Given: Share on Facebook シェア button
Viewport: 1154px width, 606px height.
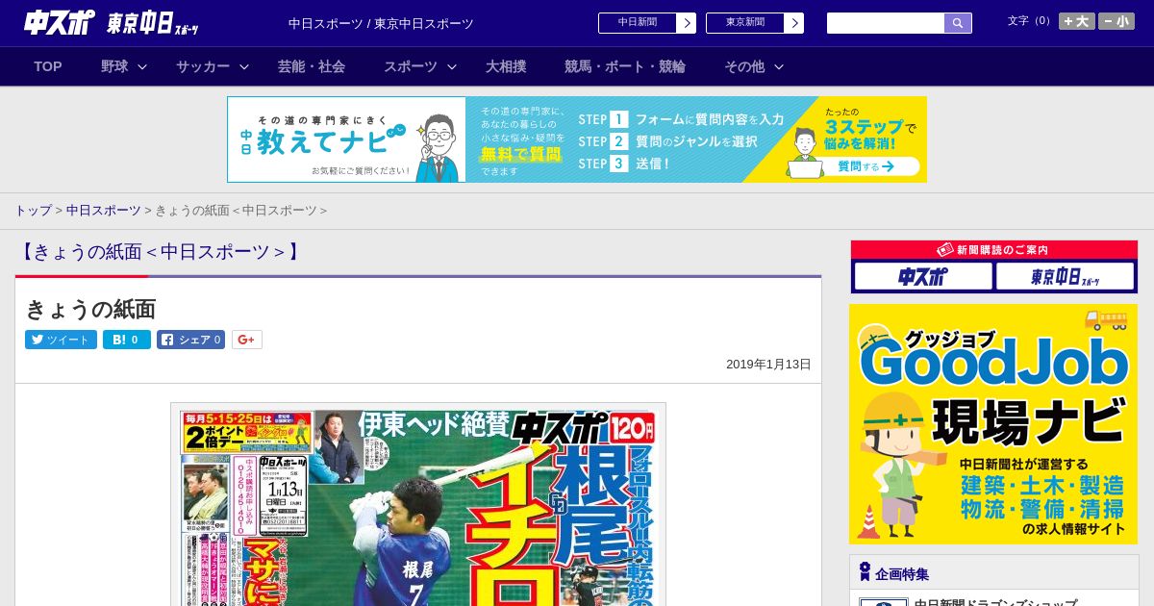Looking at the screenshot, I should click(190, 340).
